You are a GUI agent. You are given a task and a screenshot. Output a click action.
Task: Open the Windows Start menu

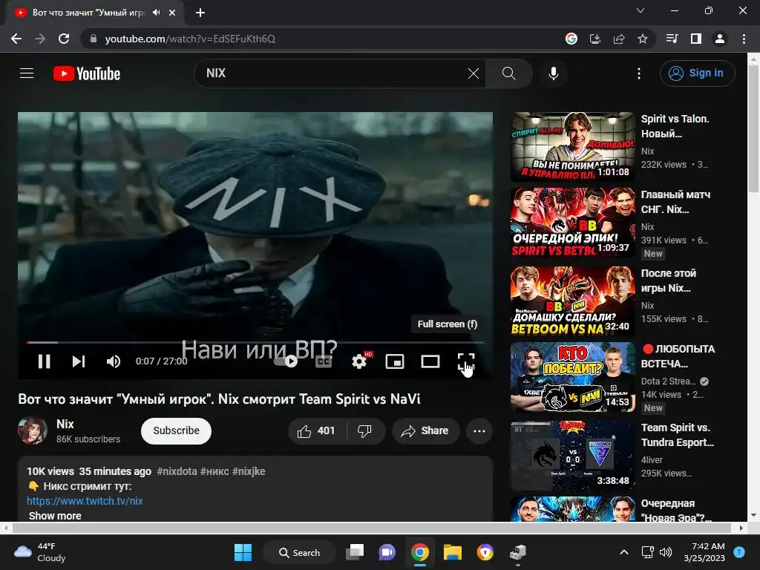pyautogui.click(x=243, y=552)
